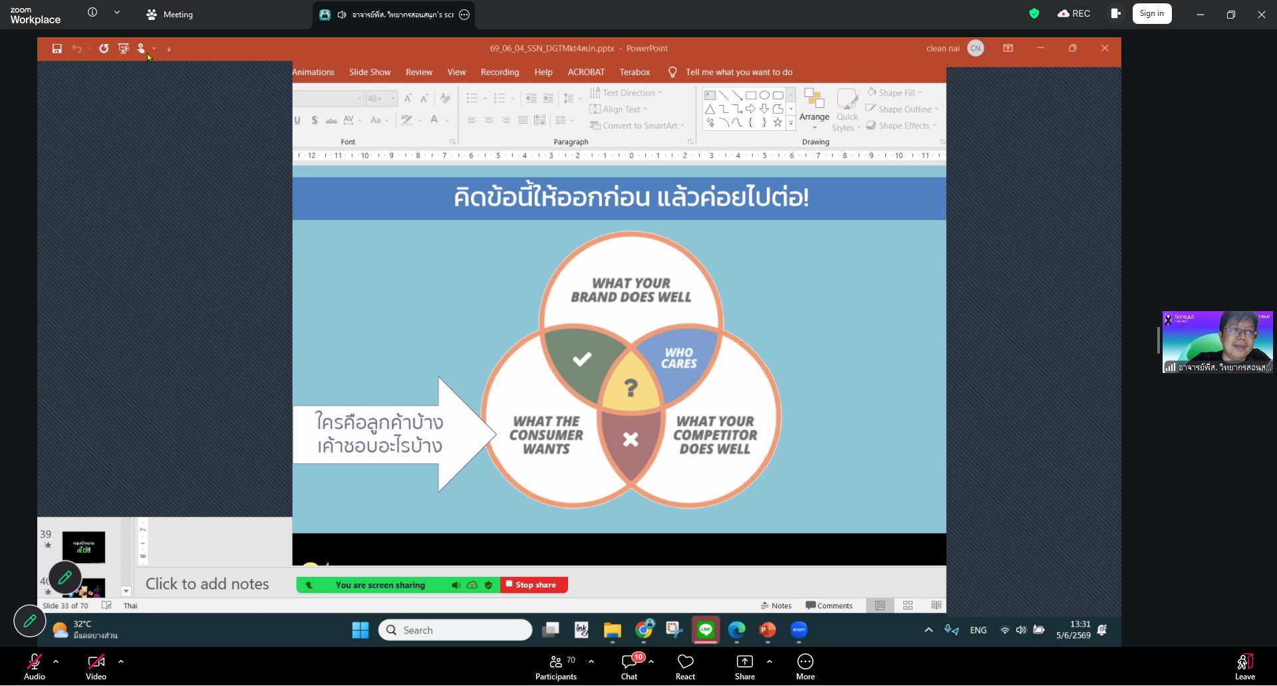Viewport: 1277px width, 686px height.
Task: Switch to the Animations tab
Action: pos(313,72)
